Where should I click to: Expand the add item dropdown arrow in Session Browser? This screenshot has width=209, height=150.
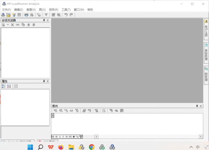[x=8, y=25]
